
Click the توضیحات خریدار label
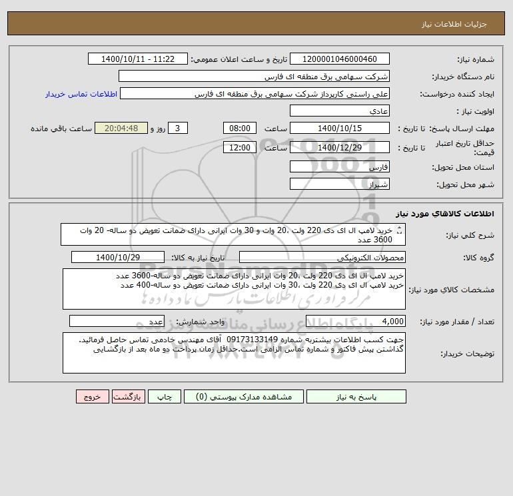[x=467, y=354]
